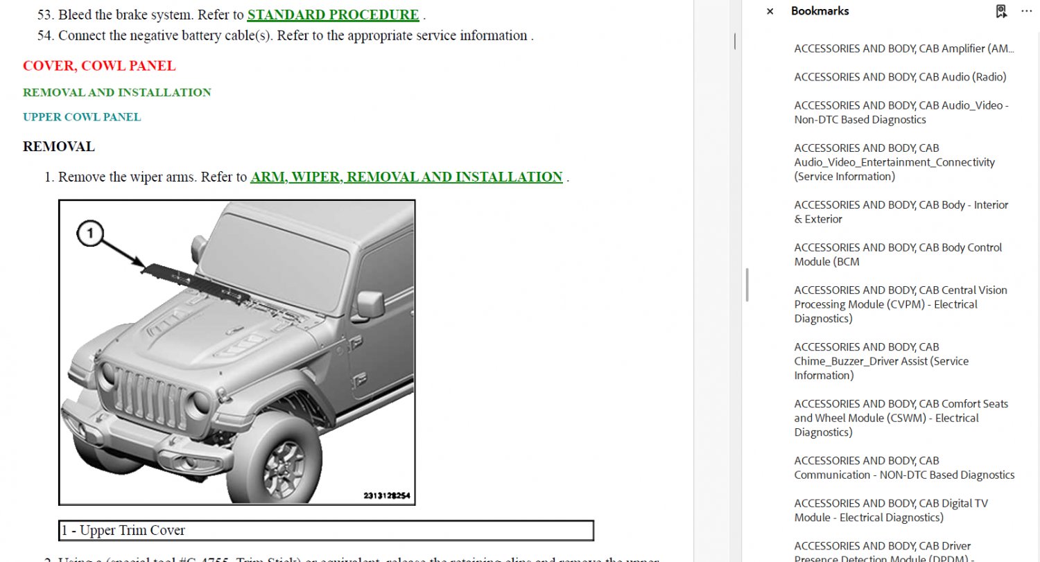Open bookmark CAB Audio (Radio)

[x=900, y=77]
